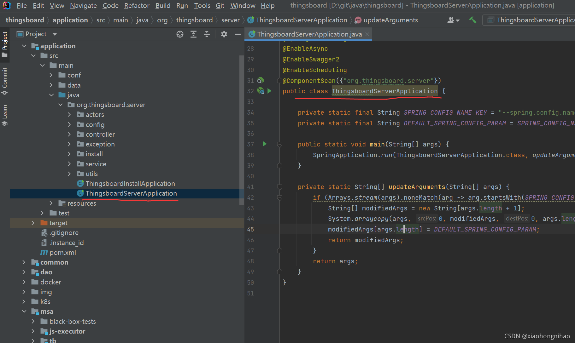Open the Git menu
This screenshot has height=343, width=575.
pos(220,6)
